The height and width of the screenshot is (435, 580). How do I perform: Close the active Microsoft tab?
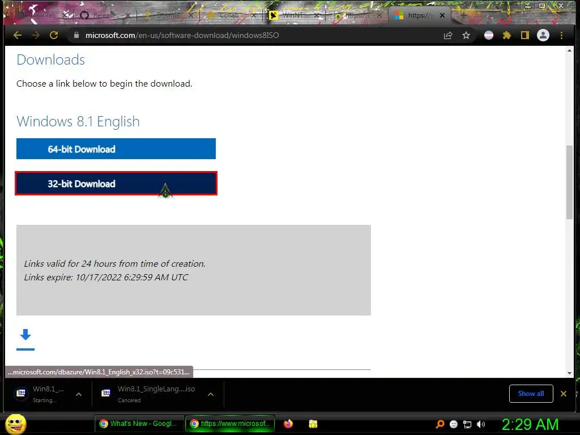coord(442,15)
